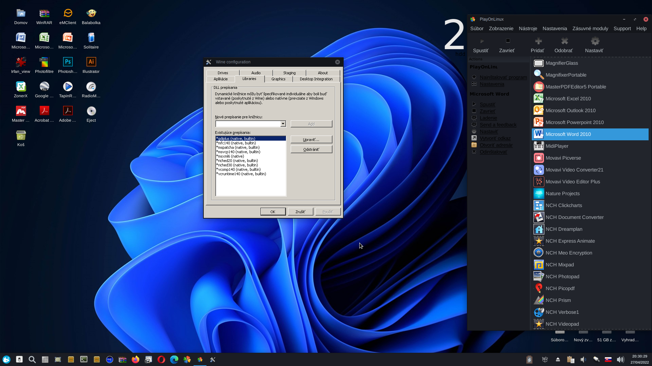The height and width of the screenshot is (366, 652).
Task: Open the Zásuvné moduly menu
Action: click(590, 28)
